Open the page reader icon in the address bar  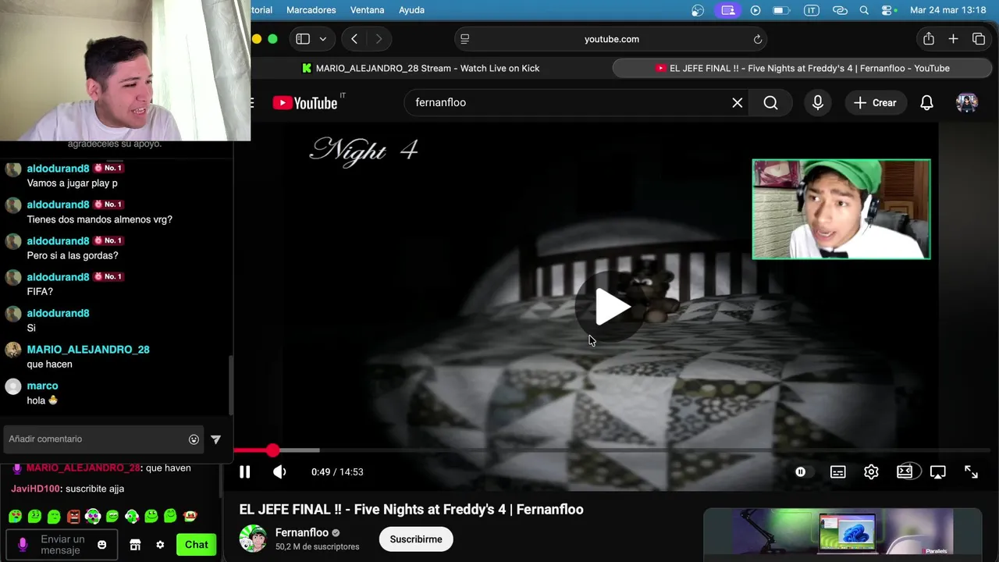pos(465,39)
